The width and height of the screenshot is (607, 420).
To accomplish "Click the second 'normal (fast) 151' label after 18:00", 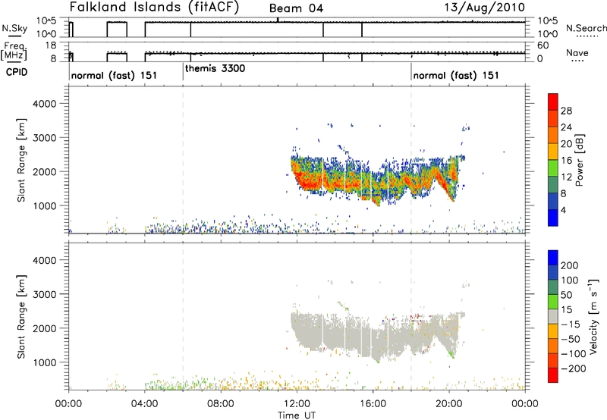I will (x=456, y=75).
